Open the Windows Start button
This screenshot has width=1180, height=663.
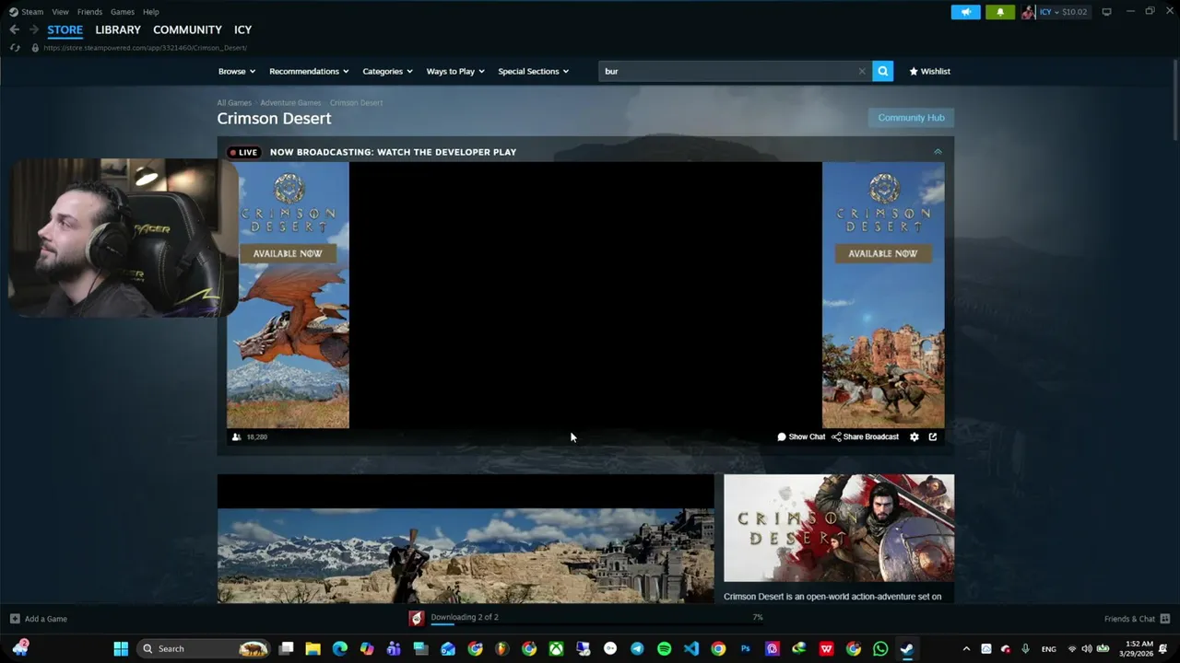[121, 648]
